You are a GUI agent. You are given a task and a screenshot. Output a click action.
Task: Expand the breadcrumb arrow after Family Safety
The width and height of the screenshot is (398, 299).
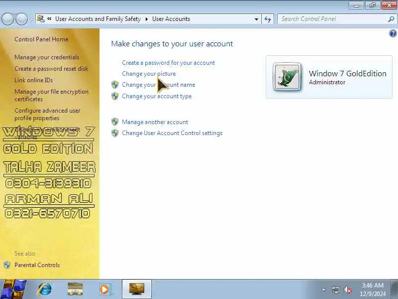[x=146, y=19]
